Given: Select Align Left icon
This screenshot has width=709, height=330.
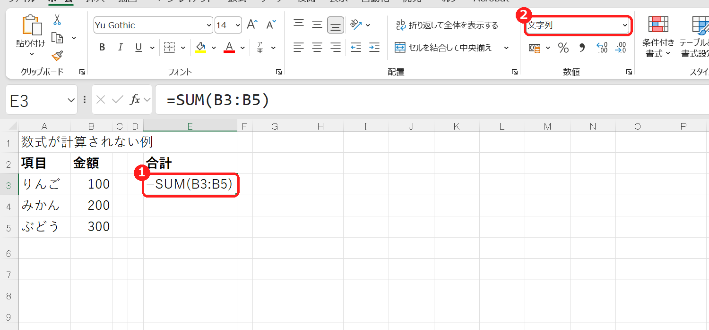Looking at the screenshot, I should tap(298, 47).
